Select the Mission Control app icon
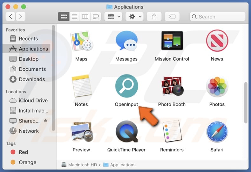This screenshot has width=251, height=172. click(172, 41)
